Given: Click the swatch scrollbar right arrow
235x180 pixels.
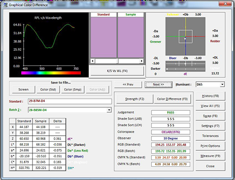Looking at the screenshot, I should 141,61.
